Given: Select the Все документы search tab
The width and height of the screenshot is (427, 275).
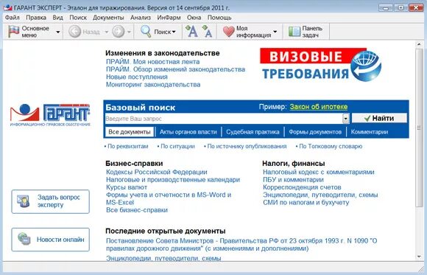Looking at the screenshot, I should click(x=130, y=132).
